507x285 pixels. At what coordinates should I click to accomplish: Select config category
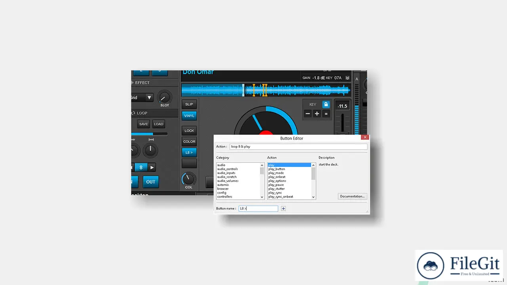click(238, 193)
